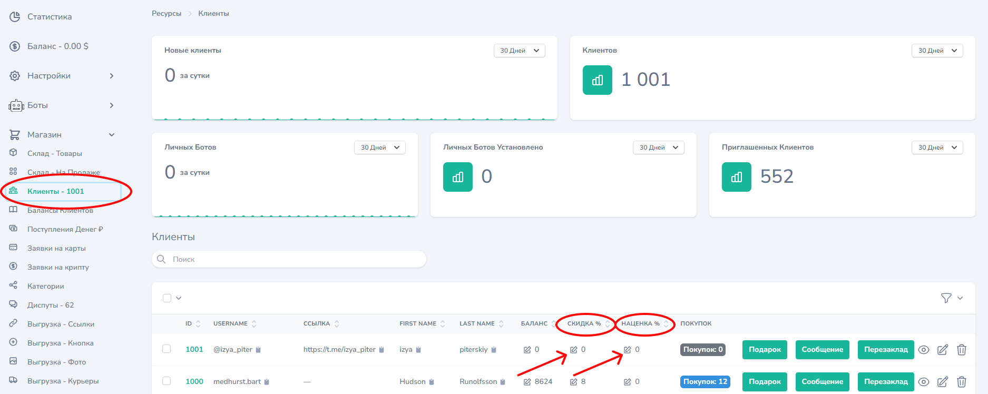Copy last name piterskiy
Image resolution: width=988 pixels, height=394 pixels.
click(x=494, y=350)
